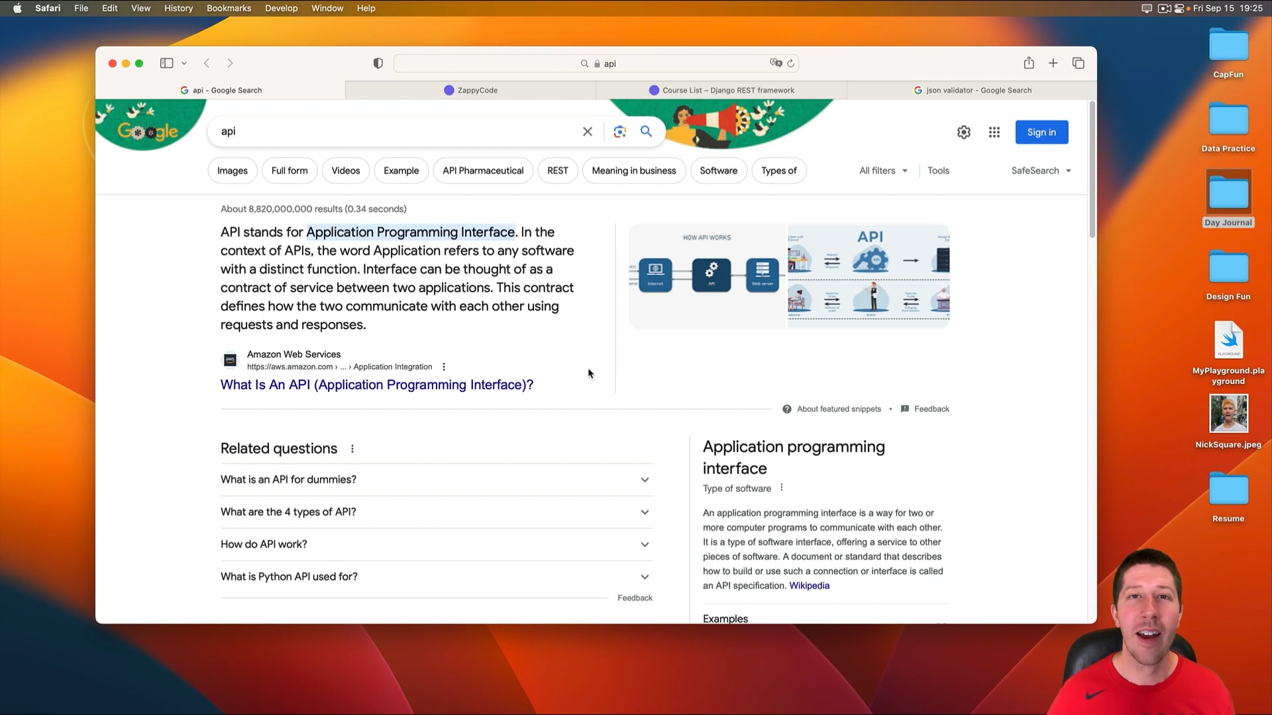This screenshot has height=715, width=1272.
Task: Go forward using the forward arrow
Action: [x=230, y=64]
